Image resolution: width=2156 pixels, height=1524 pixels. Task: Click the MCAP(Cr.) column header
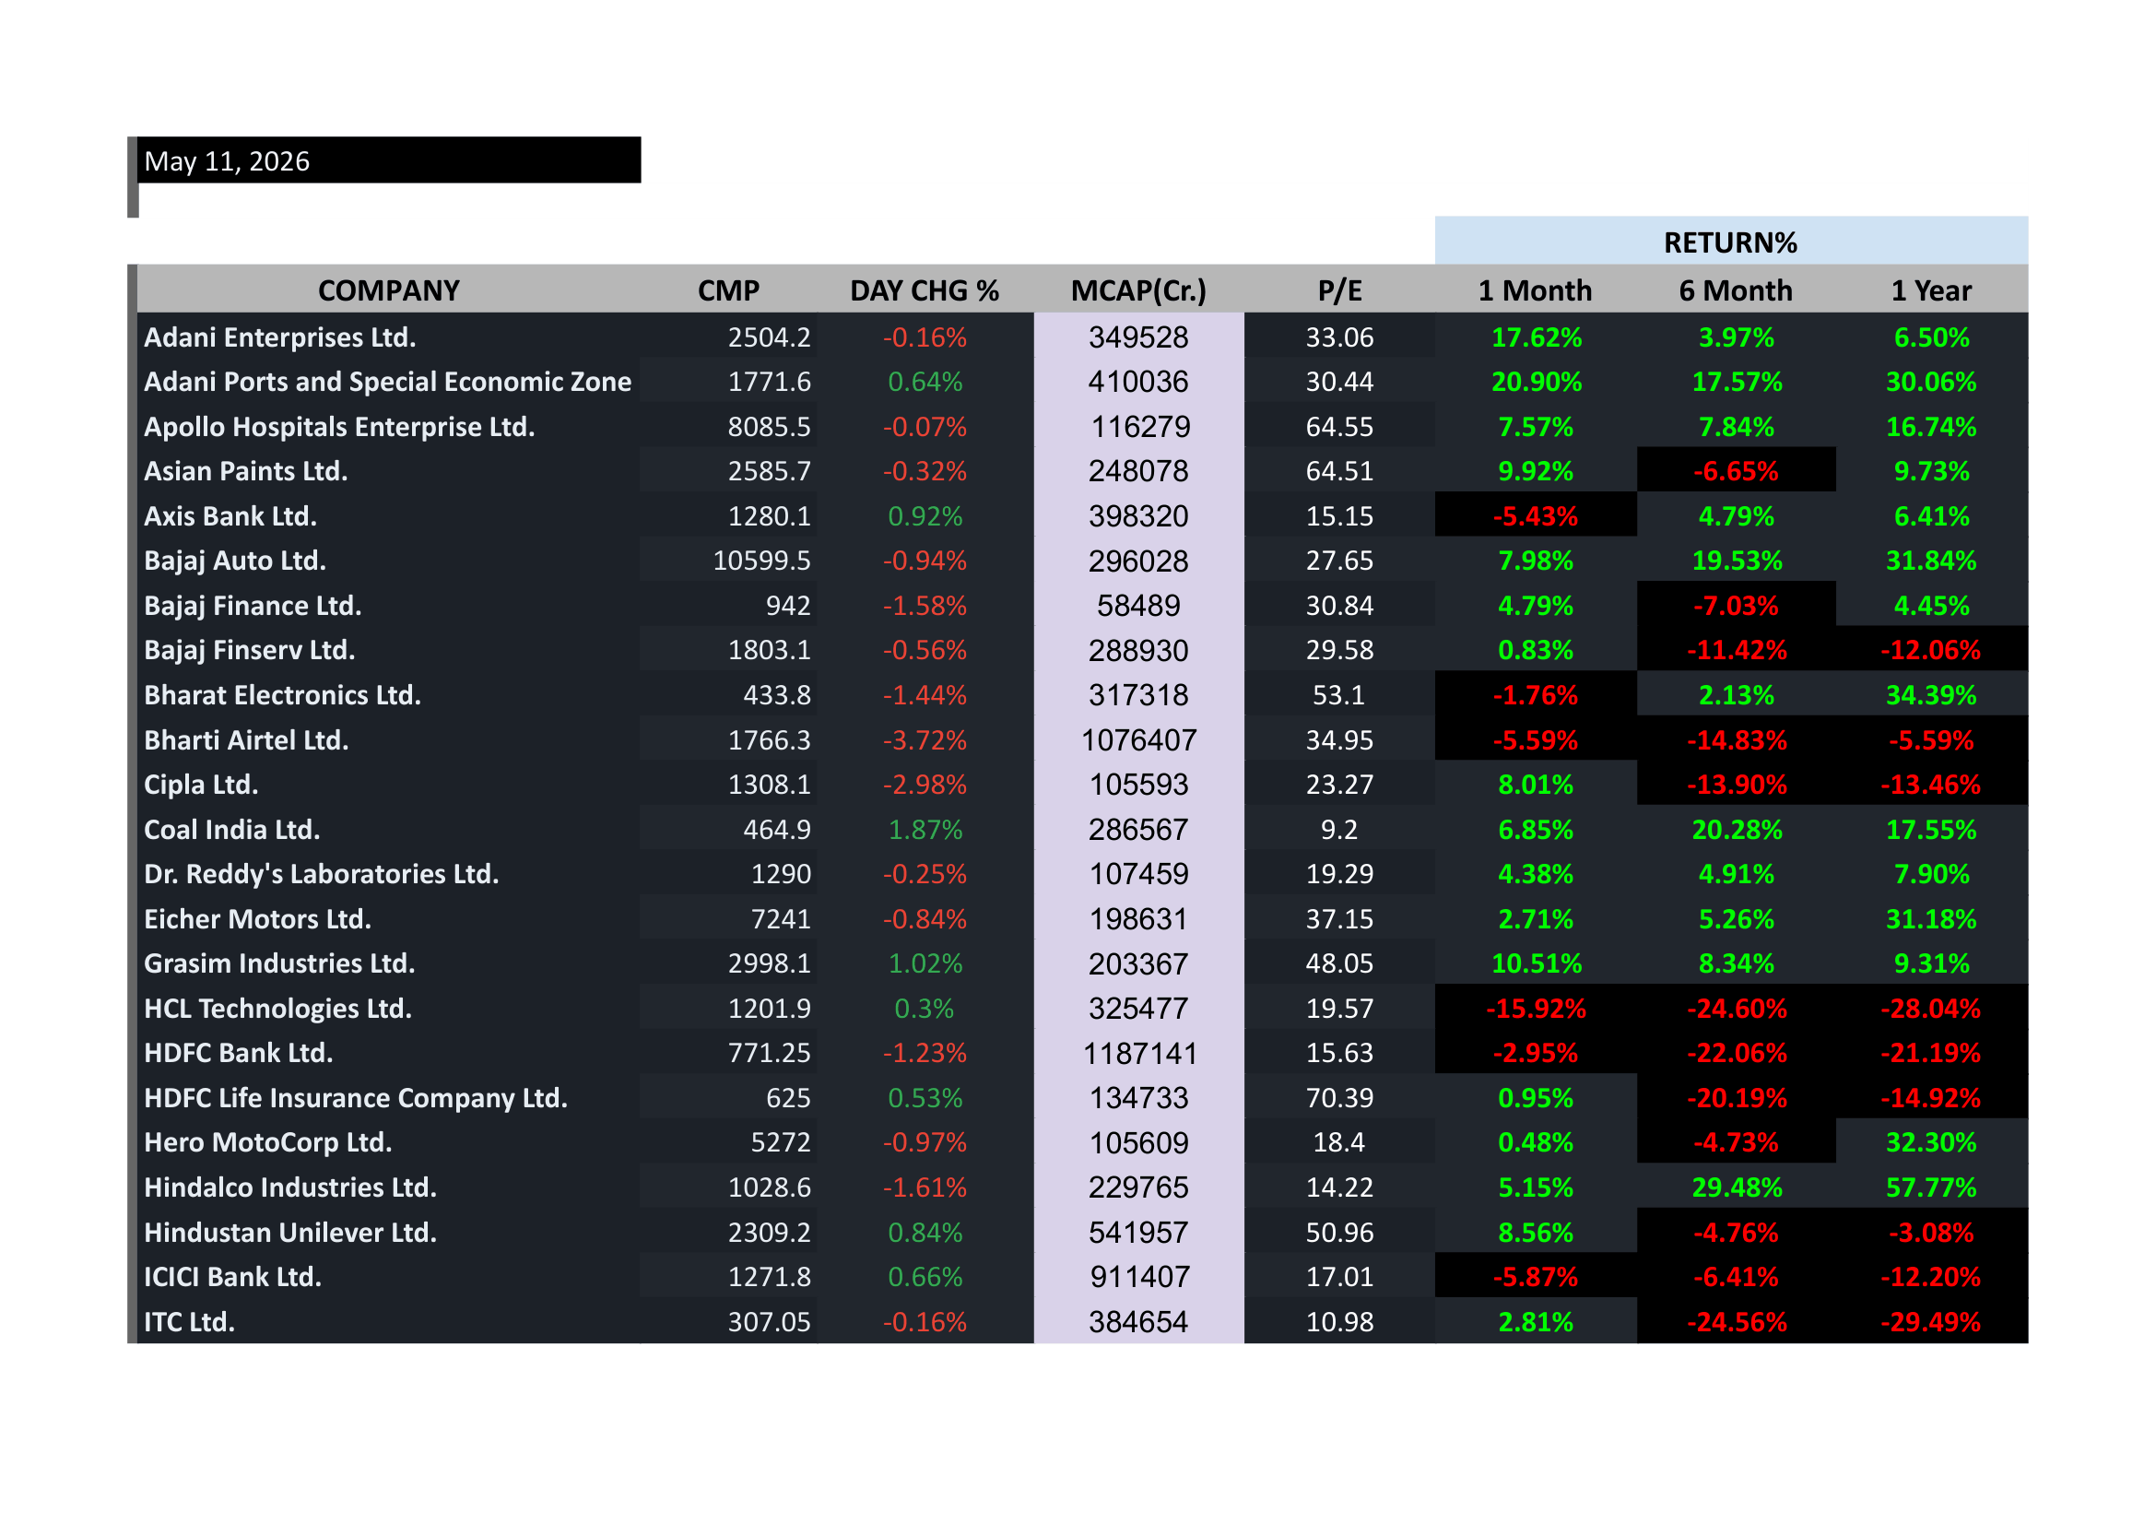[1139, 290]
